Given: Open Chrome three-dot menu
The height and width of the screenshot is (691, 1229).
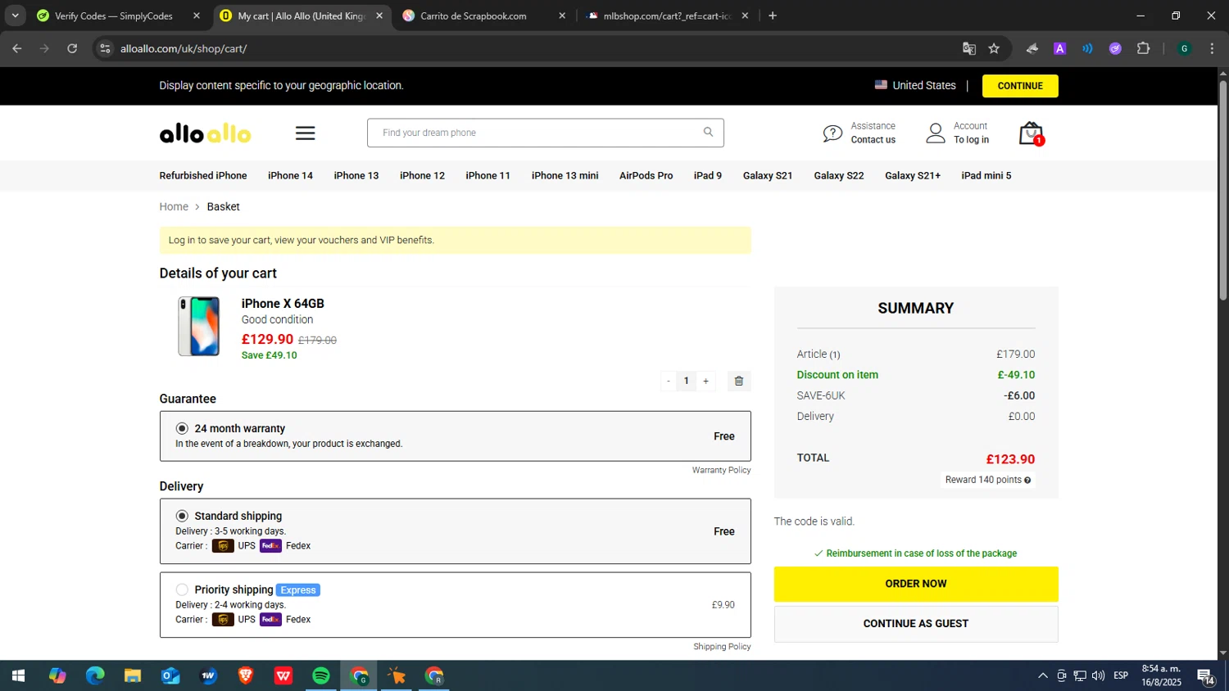Looking at the screenshot, I should pyautogui.click(x=1212, y=48).
